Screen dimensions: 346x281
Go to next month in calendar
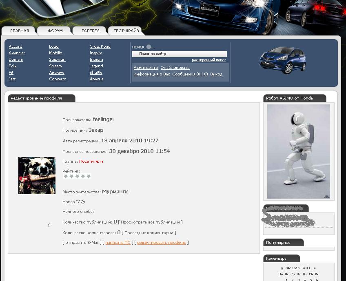(x=315, y=268)
